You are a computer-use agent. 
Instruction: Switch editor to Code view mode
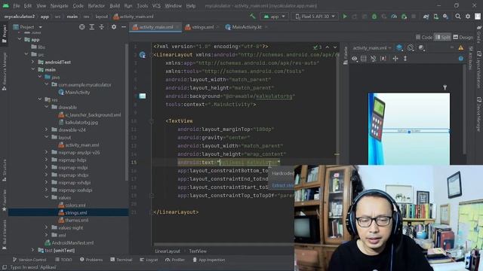click(x=424, y=37)
